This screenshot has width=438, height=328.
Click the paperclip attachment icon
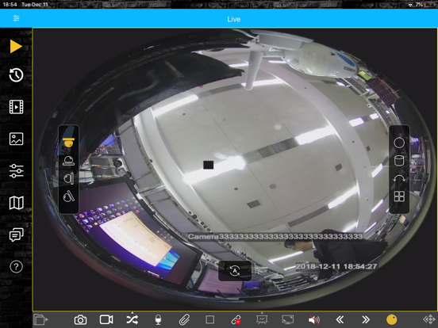click(184, 319)
